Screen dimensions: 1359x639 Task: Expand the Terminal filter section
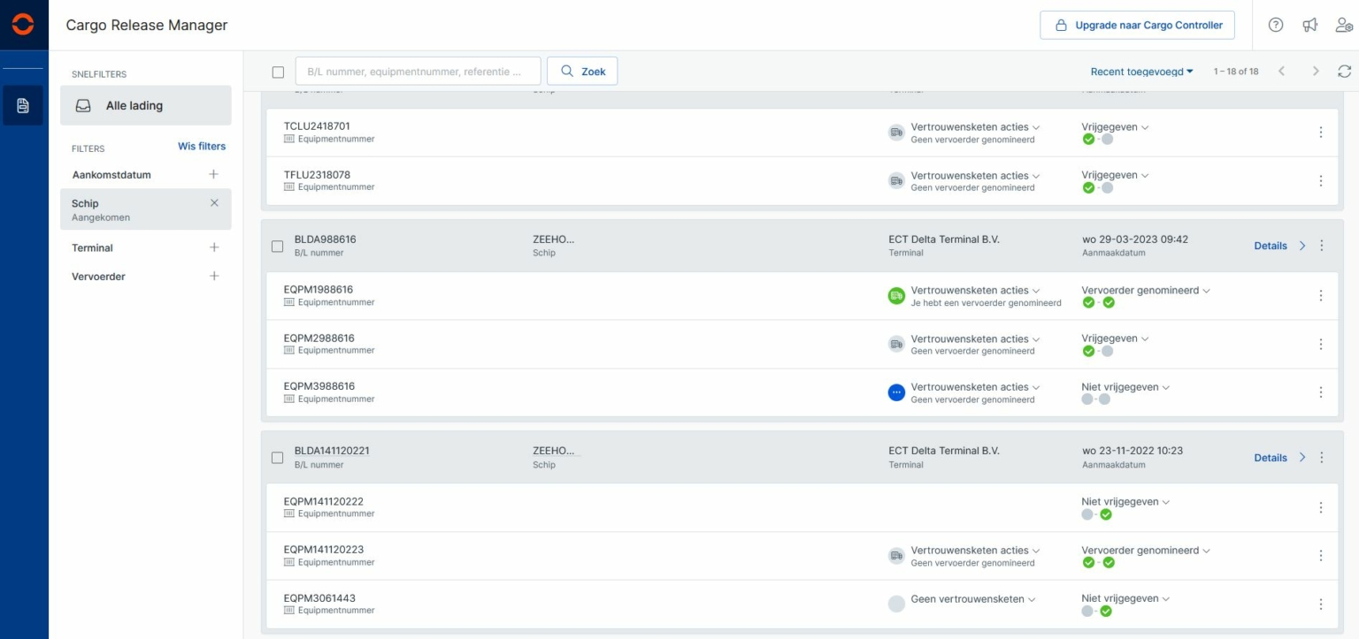point(214,247)
